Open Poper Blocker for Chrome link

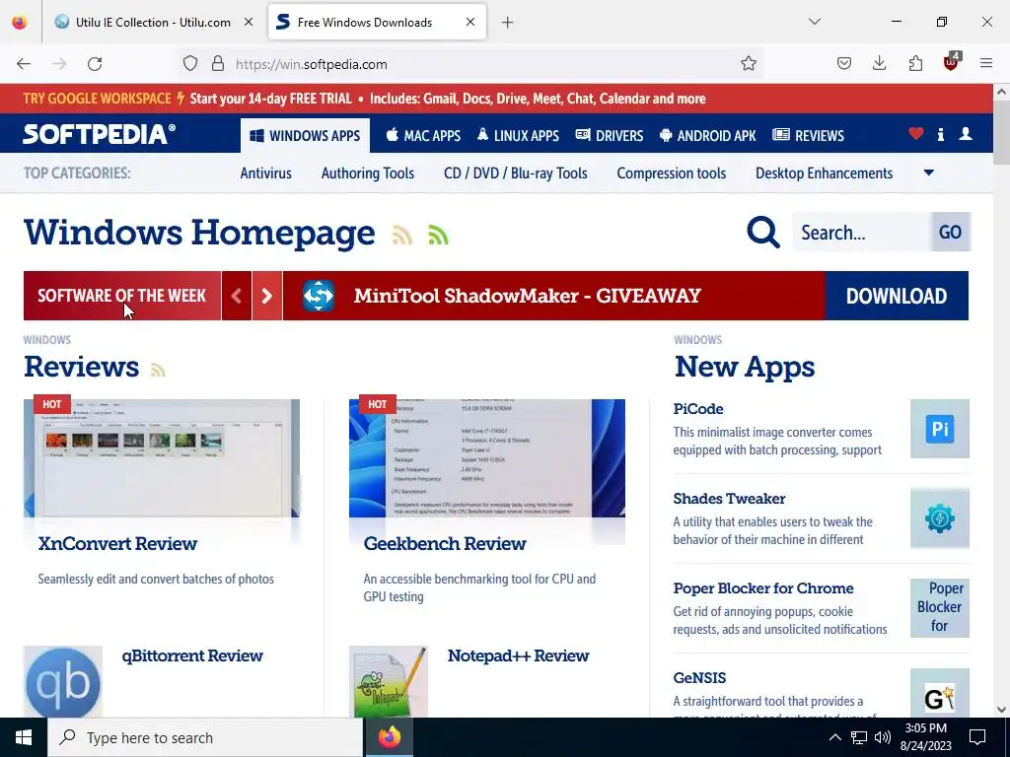tap(763, 588)
